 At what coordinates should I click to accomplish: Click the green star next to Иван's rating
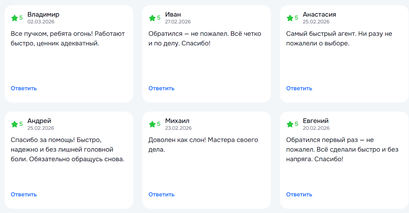tap(152, 18)
